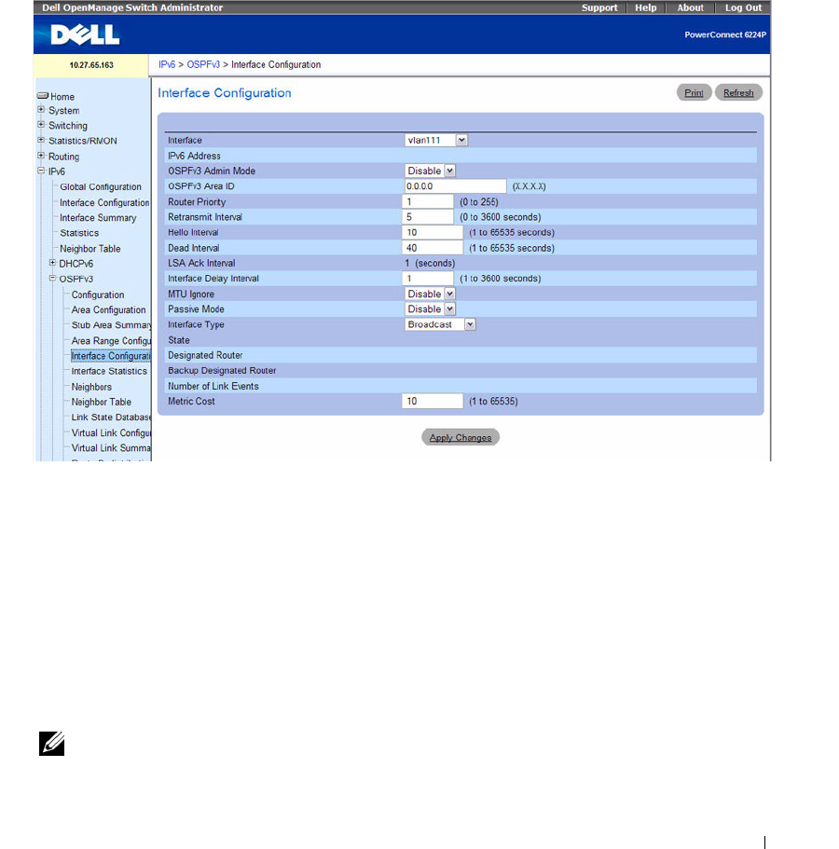
Task: Follow the IPv6 breadcrumb link
Action: 167,64
